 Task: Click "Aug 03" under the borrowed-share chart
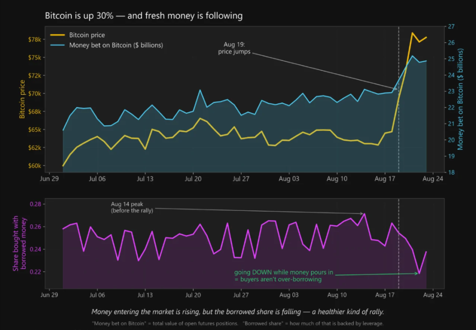pos(289,295)
